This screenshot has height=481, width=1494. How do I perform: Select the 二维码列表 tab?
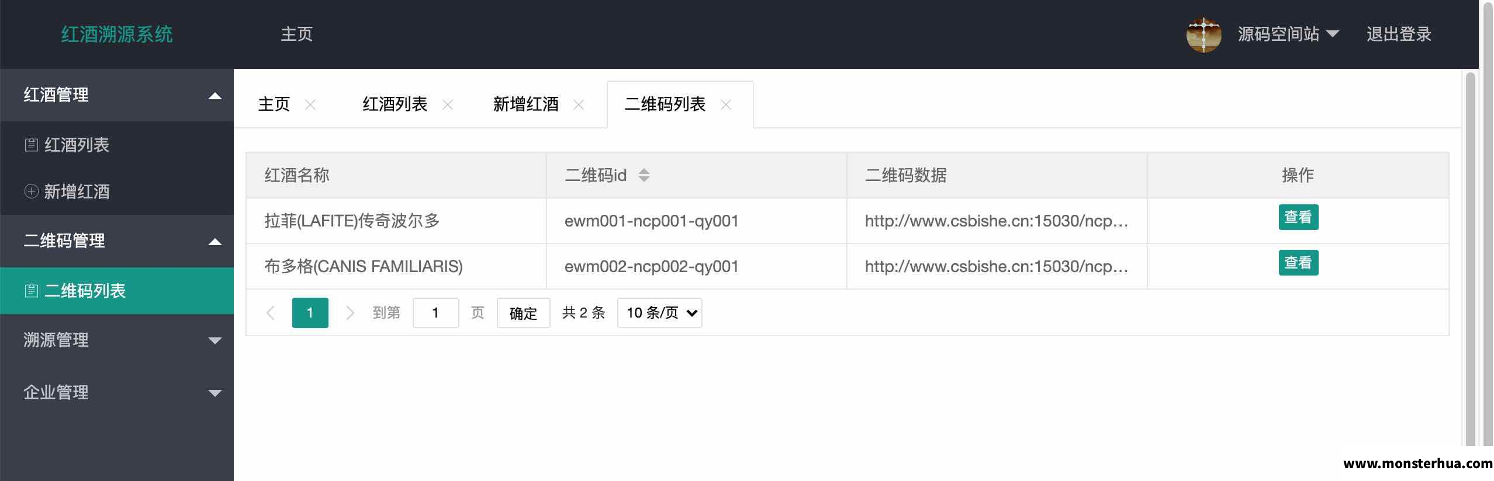click(665, 104)
